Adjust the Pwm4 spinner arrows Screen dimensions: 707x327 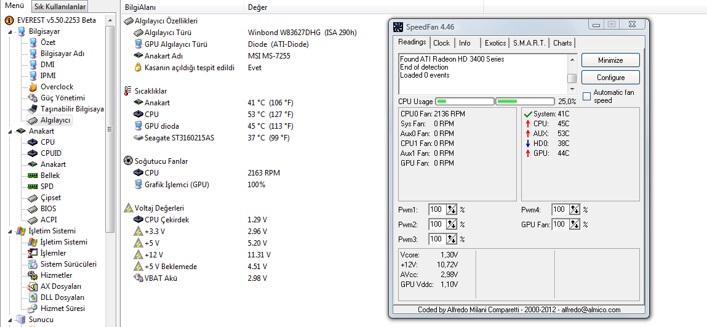575,210
